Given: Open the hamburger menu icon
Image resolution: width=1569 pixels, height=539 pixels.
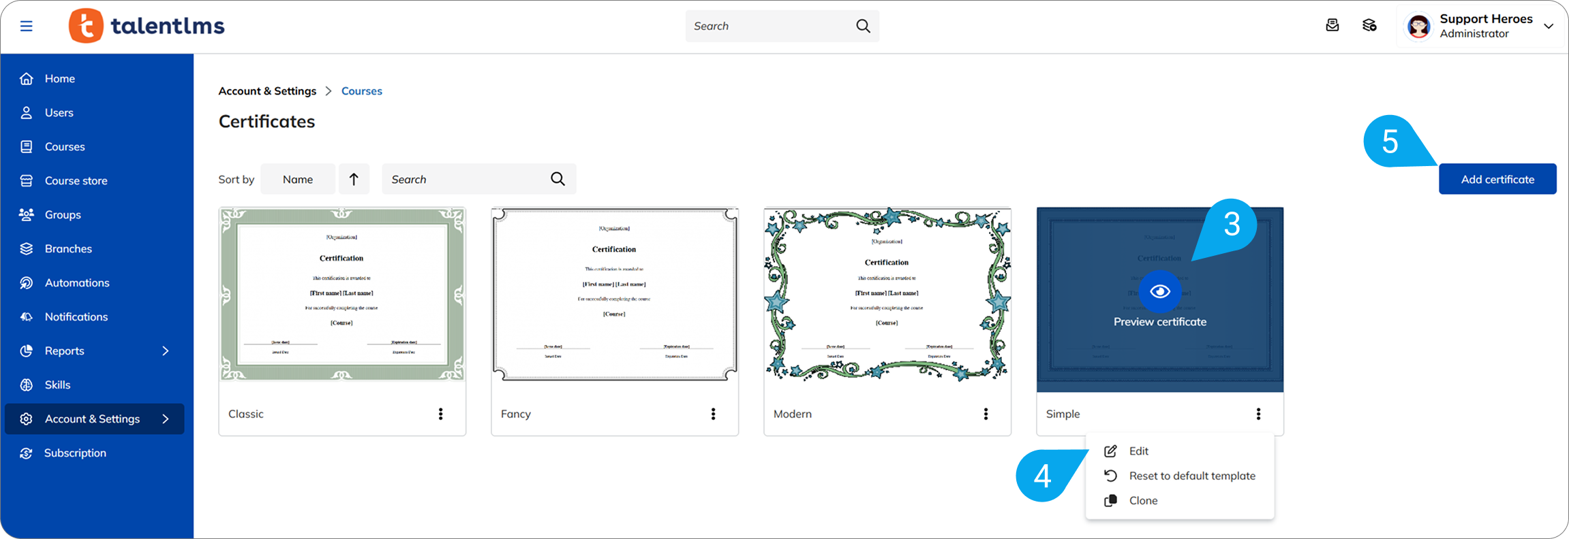Looking at the screenshot, I should click(27, 26).
